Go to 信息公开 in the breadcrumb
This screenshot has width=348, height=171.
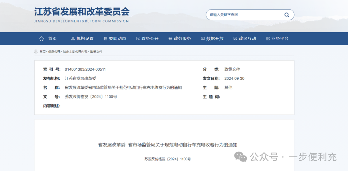54,52
